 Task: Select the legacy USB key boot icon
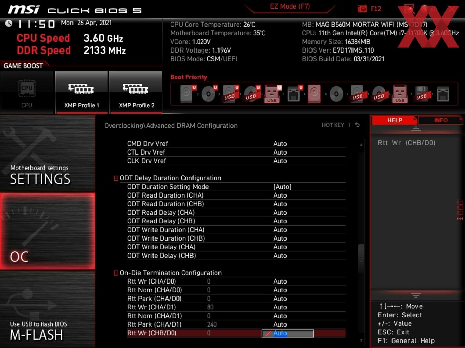(x=400, y=94)
